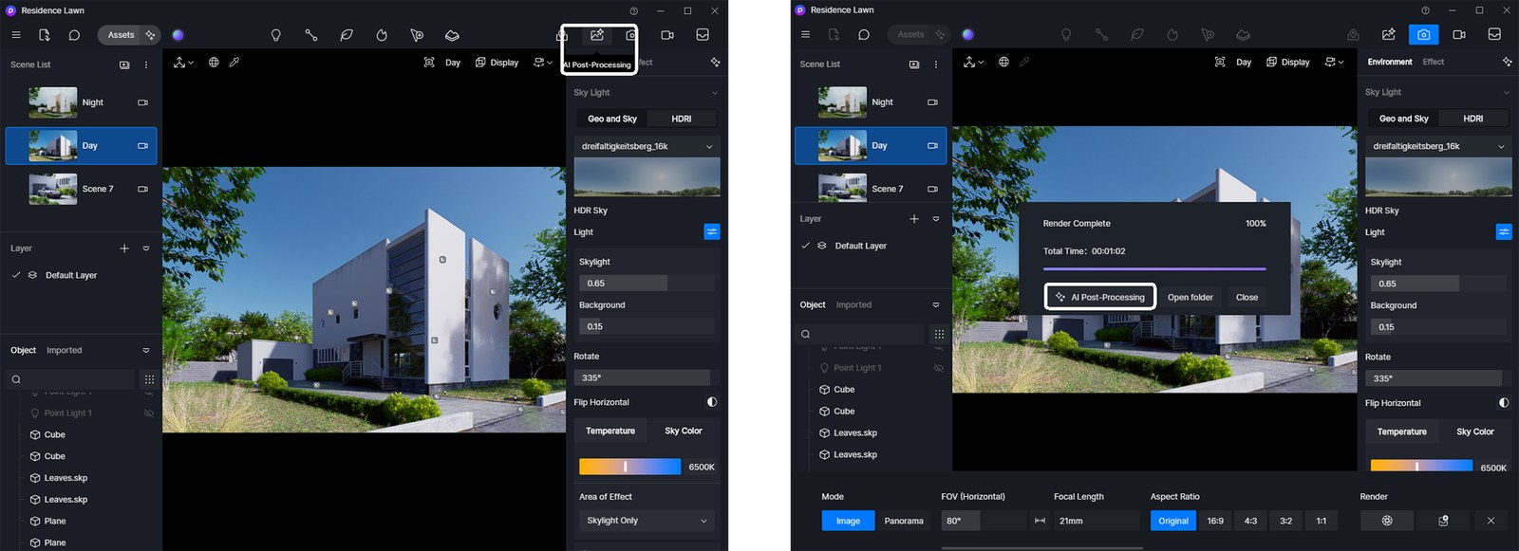
Task: Toggle the Light switch in right window
Action: pyautogui.click(x=1504, y=231)
